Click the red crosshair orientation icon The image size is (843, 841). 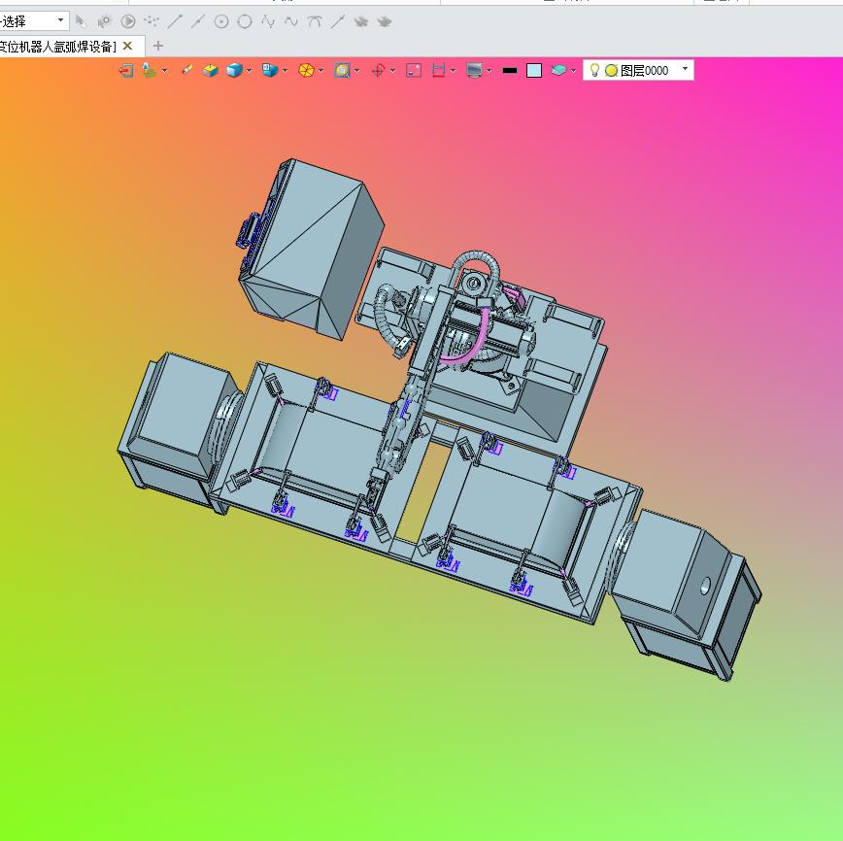[x=379, y=70]
